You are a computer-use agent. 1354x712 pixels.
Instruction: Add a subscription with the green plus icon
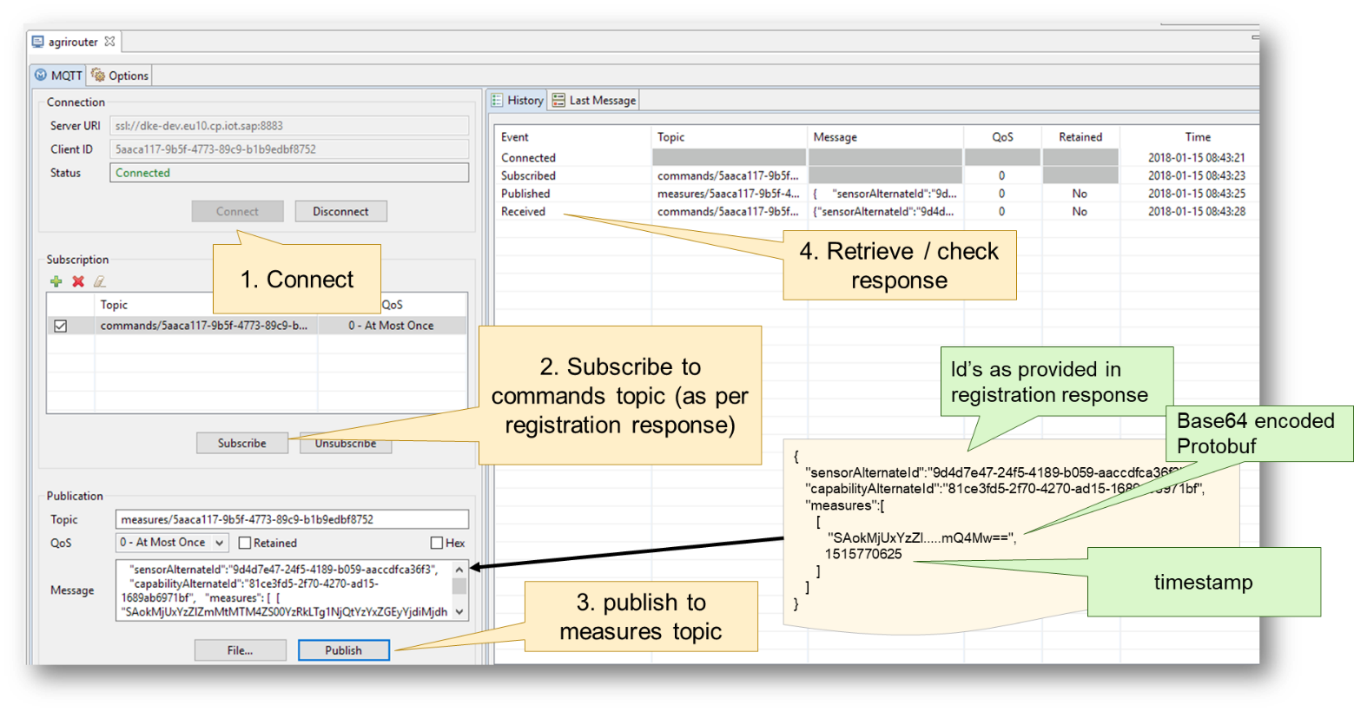pyautogui.click(x=55, y=281)
